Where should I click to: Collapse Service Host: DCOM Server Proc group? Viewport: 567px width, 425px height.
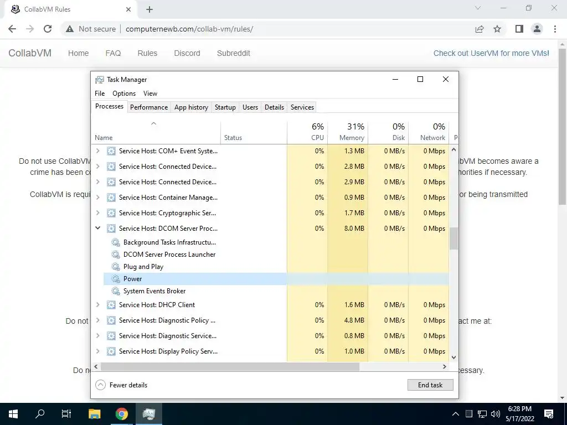click(97, 228)
